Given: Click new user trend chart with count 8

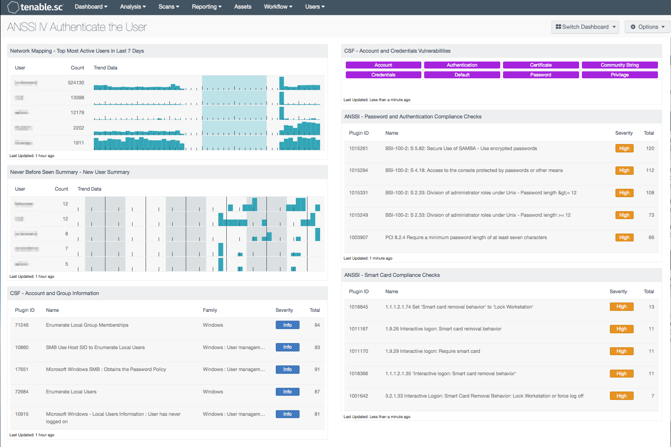Looking at the screenshot, I should tap(199, 234).
